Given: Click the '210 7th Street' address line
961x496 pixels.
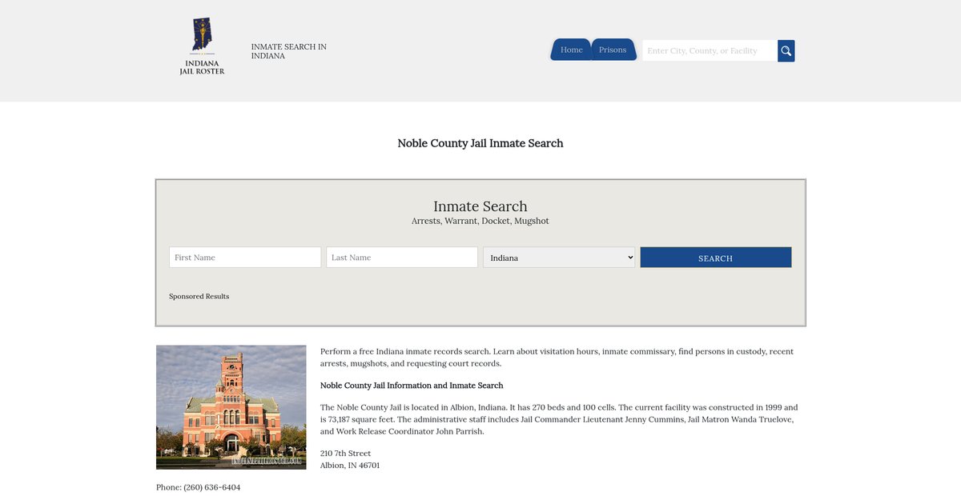Looking at the screenshot, I should click(345, 454).
